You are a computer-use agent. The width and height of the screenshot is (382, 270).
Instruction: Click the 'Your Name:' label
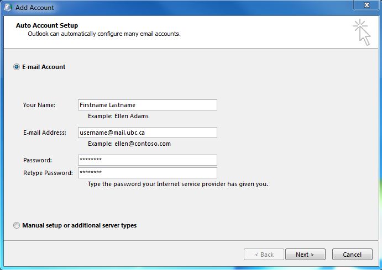(39, 105)
